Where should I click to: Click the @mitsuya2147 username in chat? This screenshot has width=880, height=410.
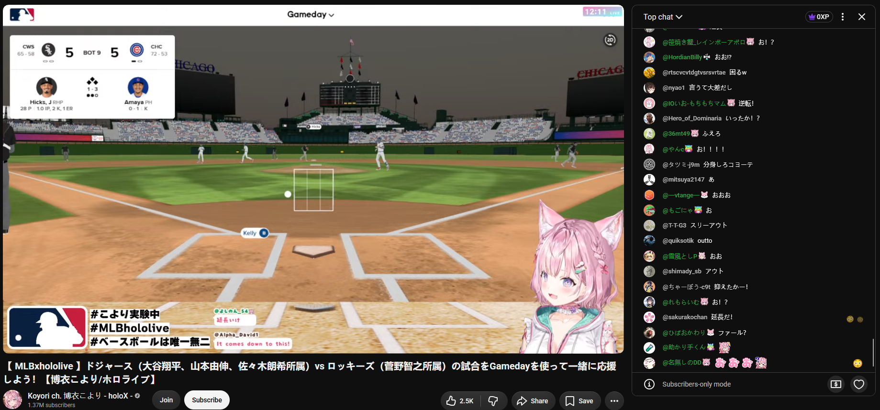click(683, 180)
